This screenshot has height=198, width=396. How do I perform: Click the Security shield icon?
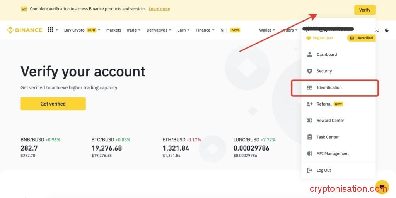(309, 71)
